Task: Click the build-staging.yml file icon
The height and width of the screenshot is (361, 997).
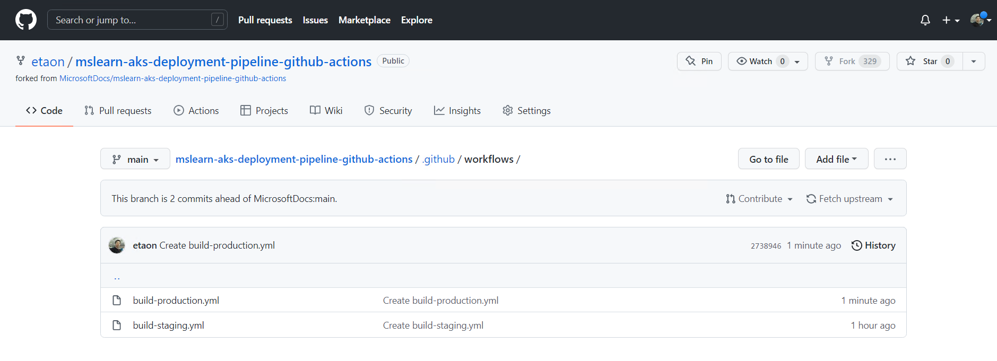Action: click(x=117, y=325)
